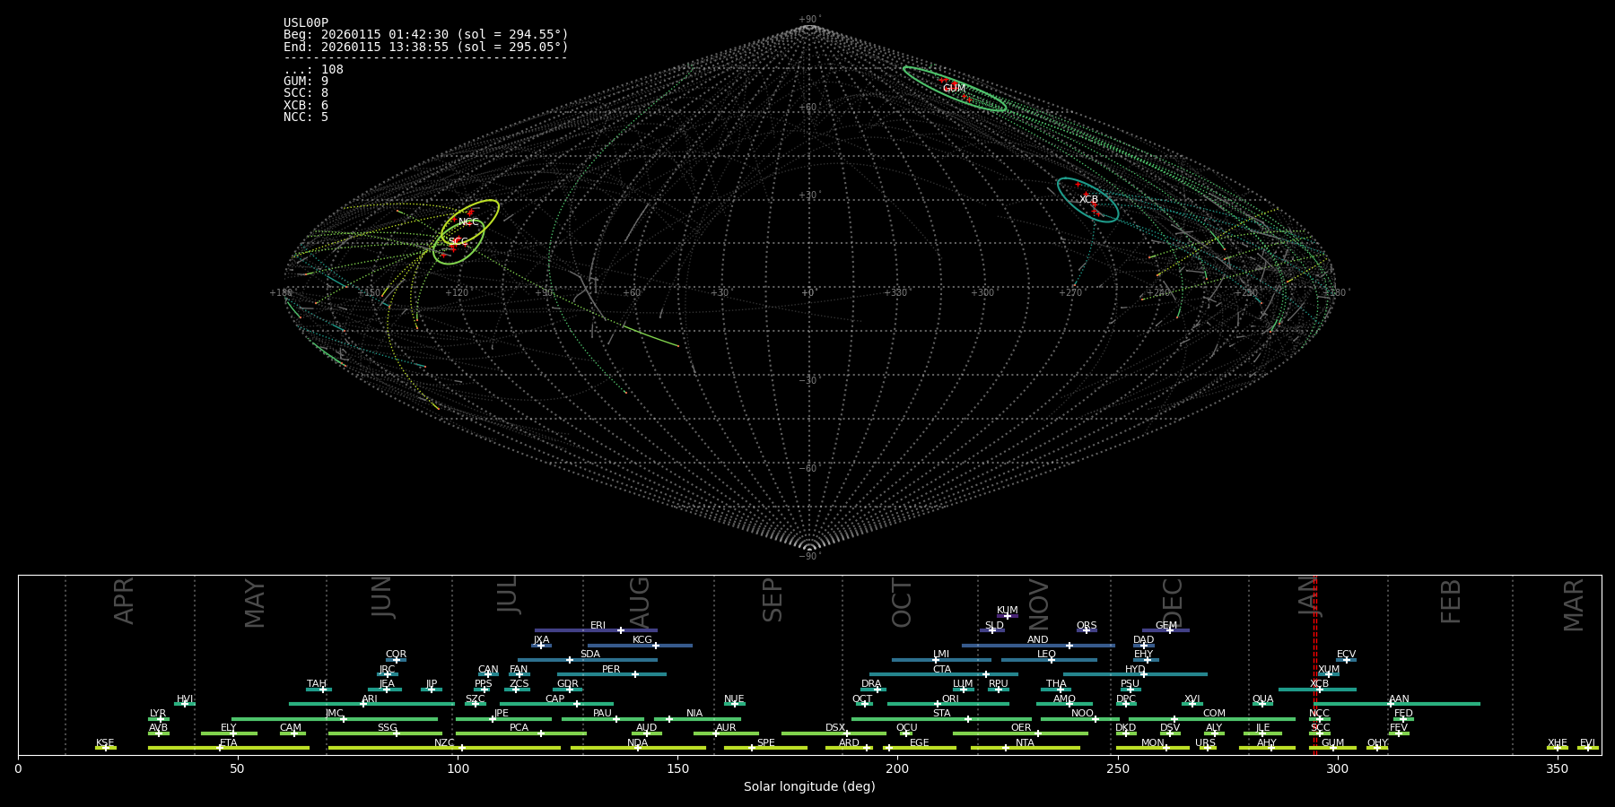The height and width of the screenshot is (807, 1615).
Task: Click the 'GUM: 9' count in header list
Action: pos(306,82)
